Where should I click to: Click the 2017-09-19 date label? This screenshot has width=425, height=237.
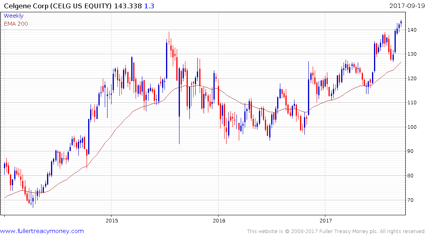[x=407, y=6]
